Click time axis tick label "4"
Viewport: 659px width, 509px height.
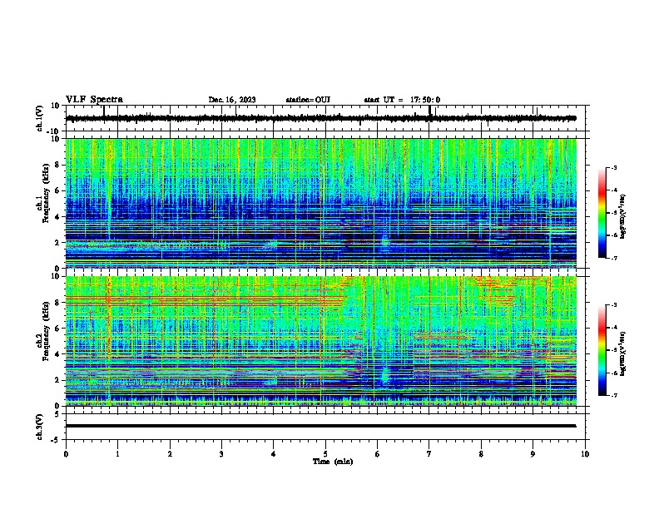pos(274,454)
